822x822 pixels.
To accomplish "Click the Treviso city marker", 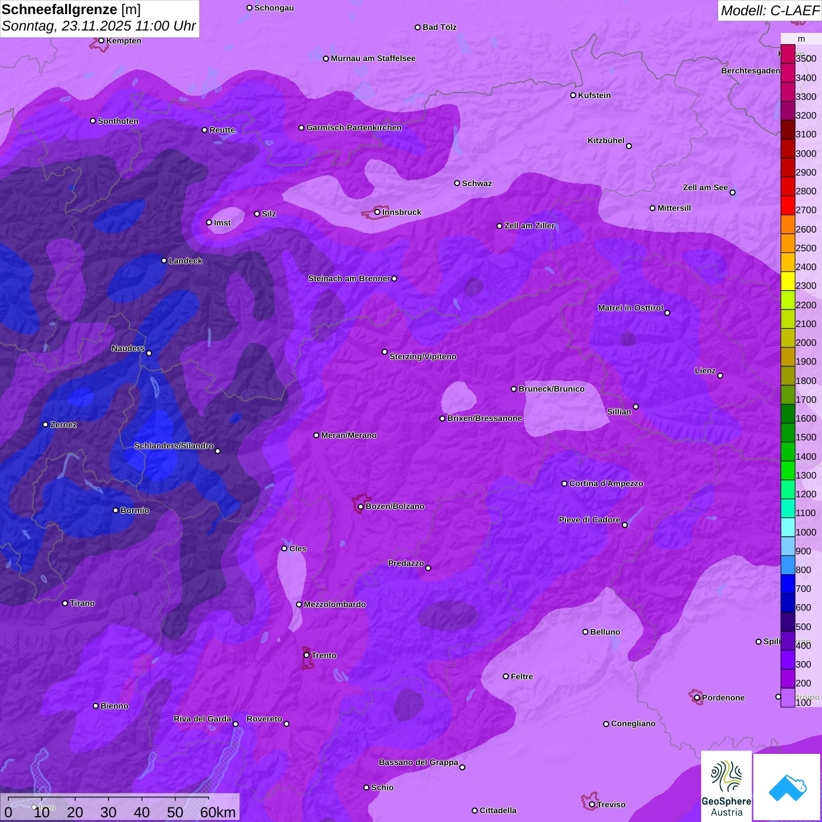I will click(x=592, y=804).
